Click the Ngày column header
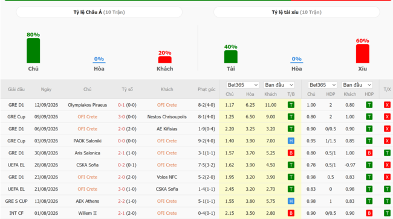 tap(46, 89)
